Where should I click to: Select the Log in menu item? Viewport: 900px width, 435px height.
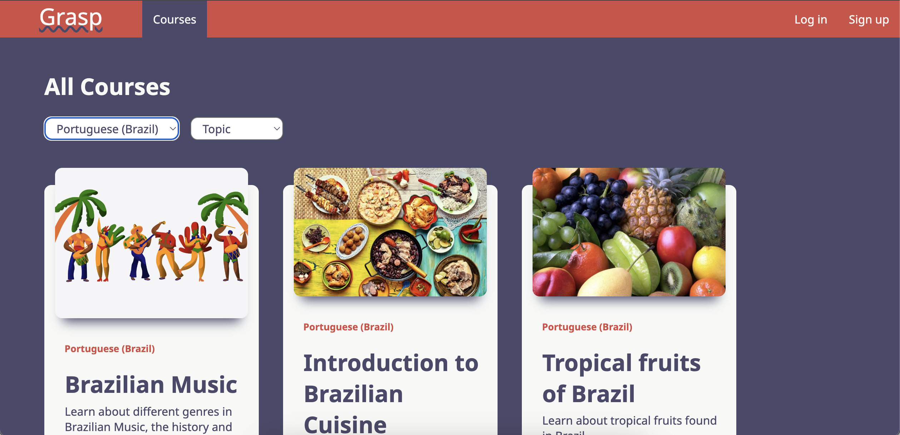809,19
